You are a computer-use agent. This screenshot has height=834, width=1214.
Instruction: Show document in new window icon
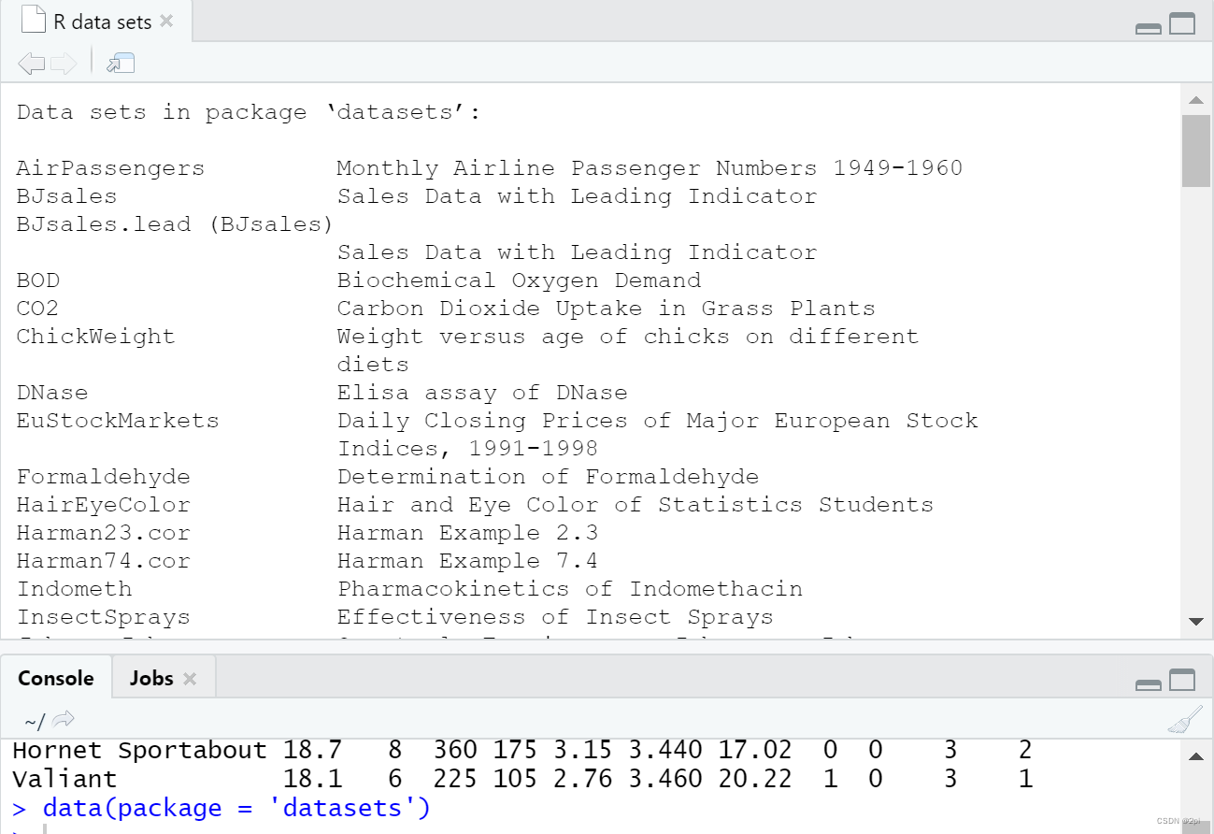pyautogui.click(x=121, y=64)
